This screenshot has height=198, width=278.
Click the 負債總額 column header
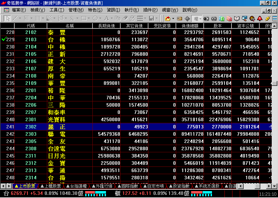[190, 26]
